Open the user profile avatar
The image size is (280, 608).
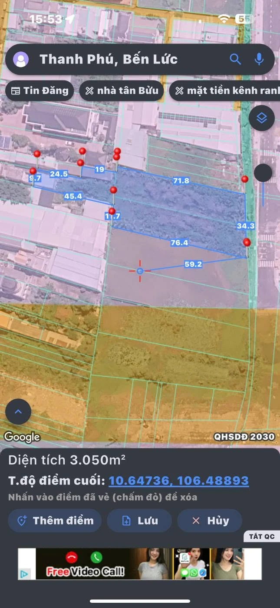click(x=21, y=60)
